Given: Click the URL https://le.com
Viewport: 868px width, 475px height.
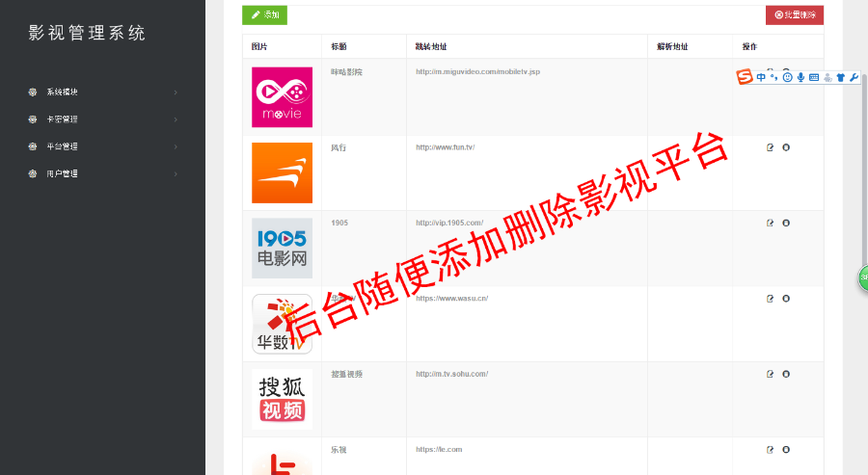Looking at the screenshot, I should pyautogui.click(x=439, y=450).
